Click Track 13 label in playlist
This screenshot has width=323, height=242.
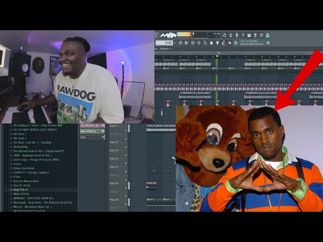[114, 159]
